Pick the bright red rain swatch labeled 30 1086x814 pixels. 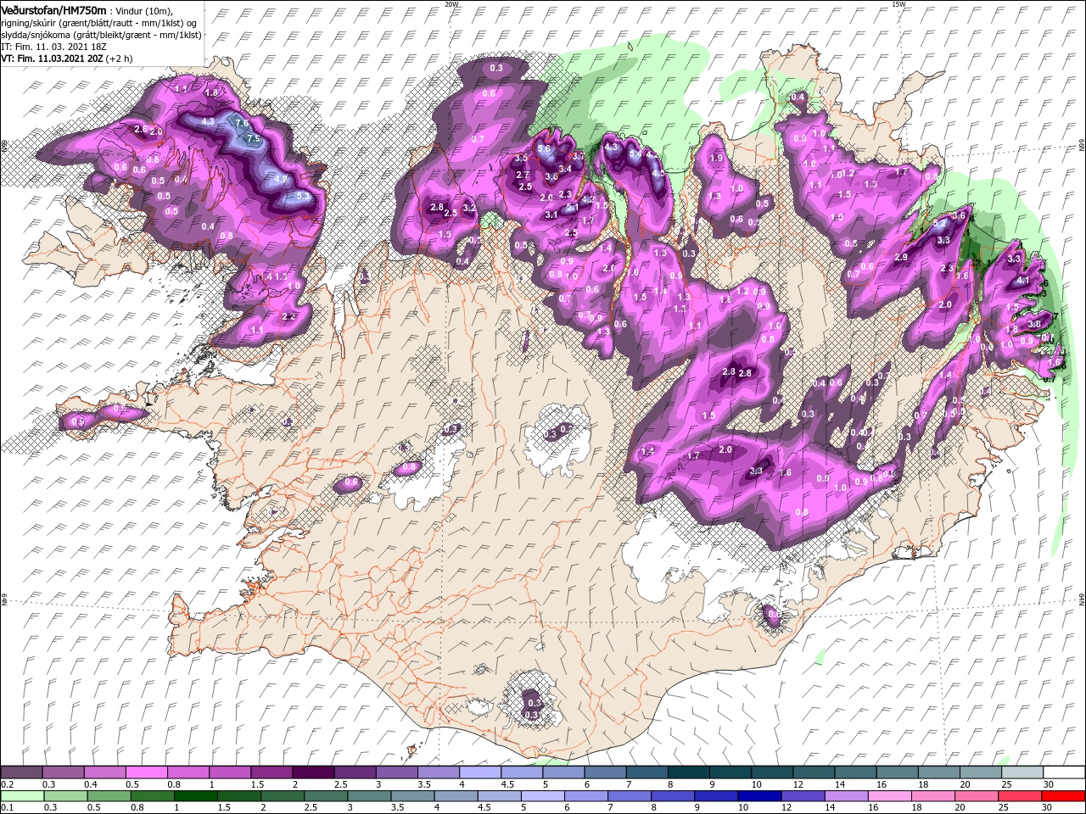point(1063,795)
